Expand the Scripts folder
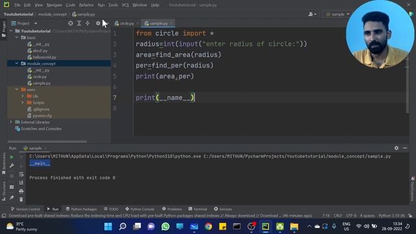This screenshot has width=416, height=234. [x=23, y=103]
